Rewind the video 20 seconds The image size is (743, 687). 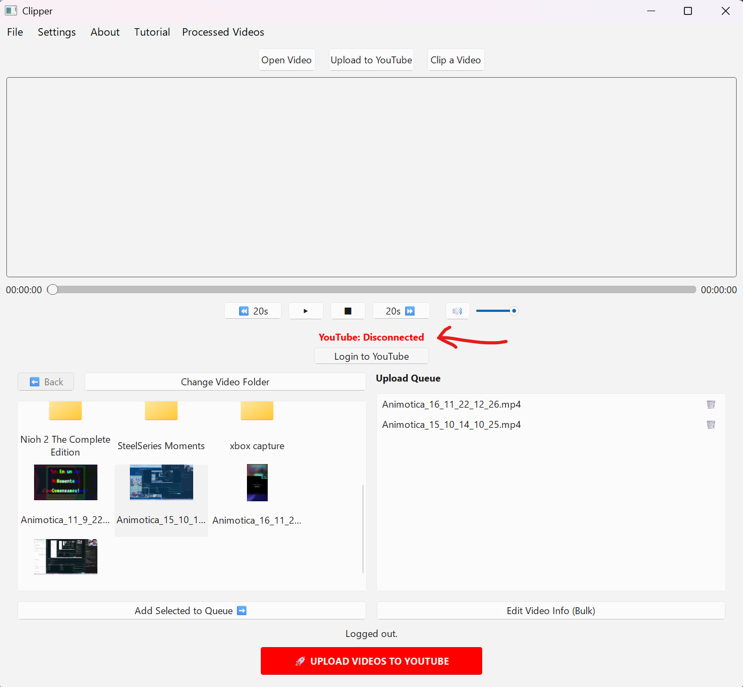click(x=252, y=311)
